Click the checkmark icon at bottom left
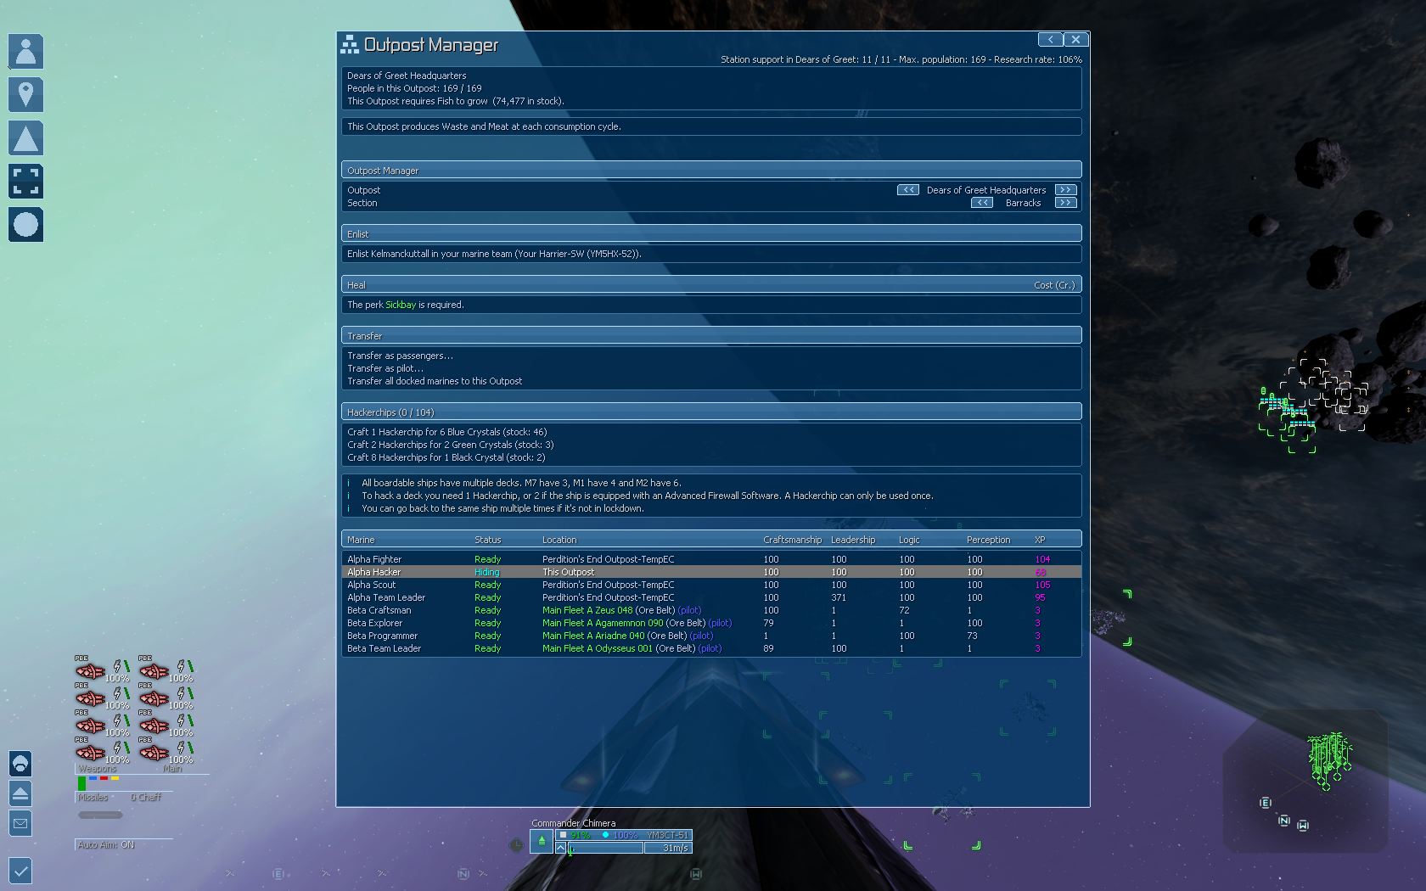This screenshot has width=1426, height=891. [20, 870]
